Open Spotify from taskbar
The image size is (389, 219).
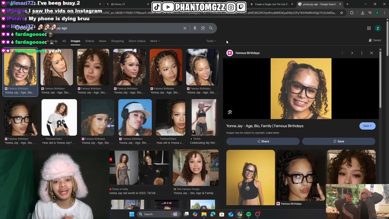coord(249,214)
